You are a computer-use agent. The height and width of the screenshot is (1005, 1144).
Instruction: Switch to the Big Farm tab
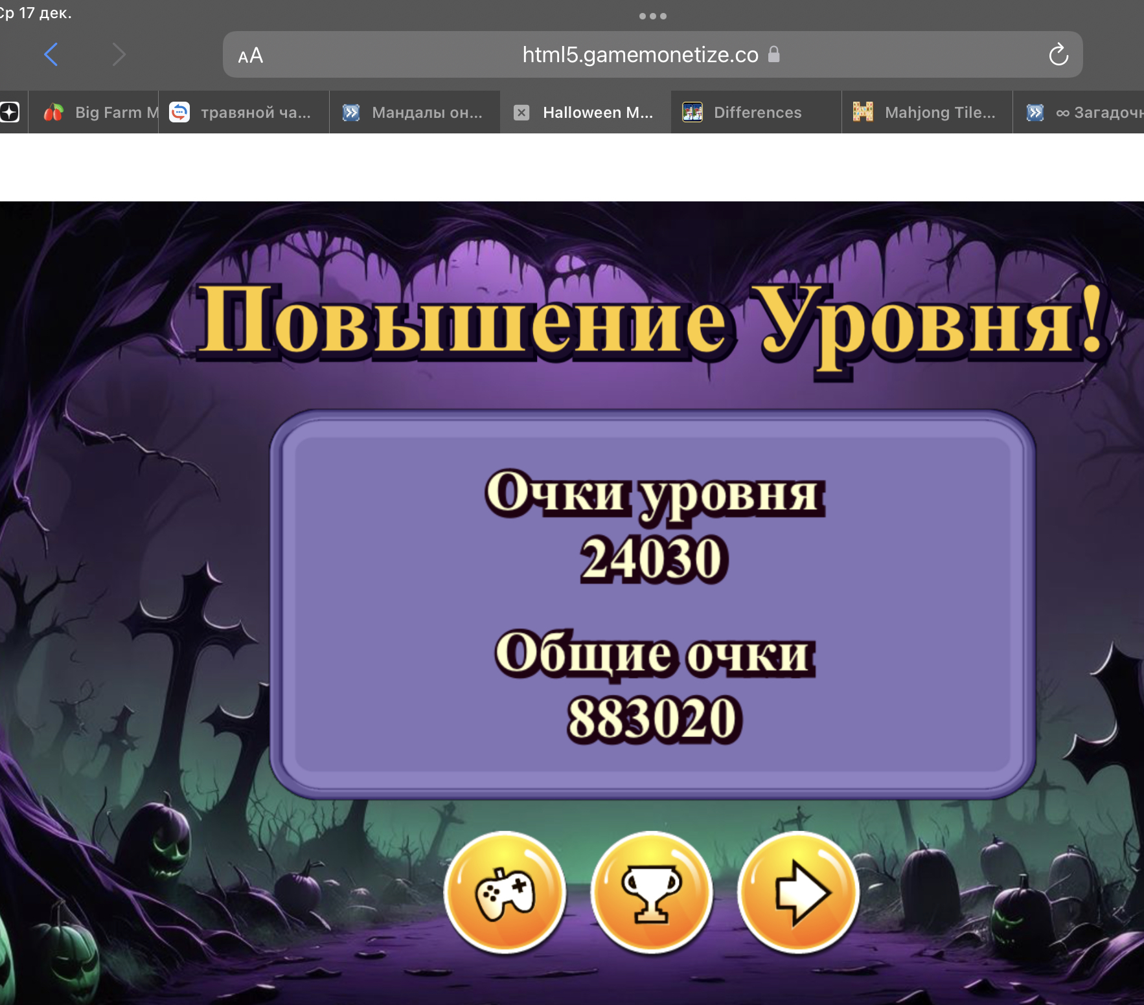94,113
